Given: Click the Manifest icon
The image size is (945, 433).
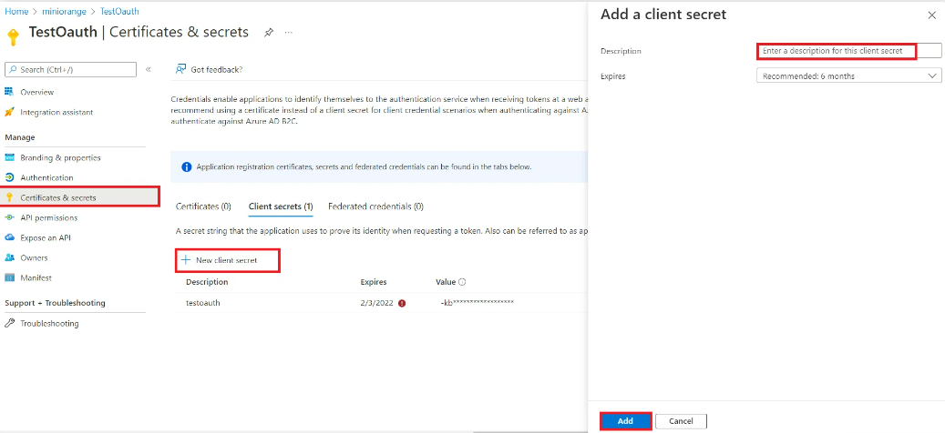Looking at the screenshot, I should (9, 277).
